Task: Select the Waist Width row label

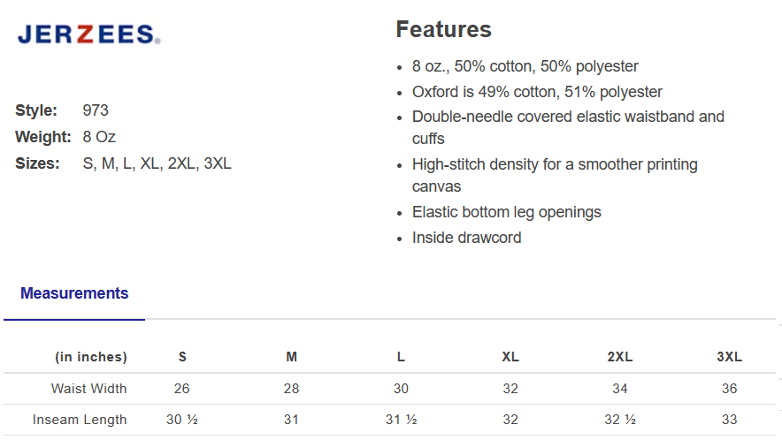Action: point(88,389)
